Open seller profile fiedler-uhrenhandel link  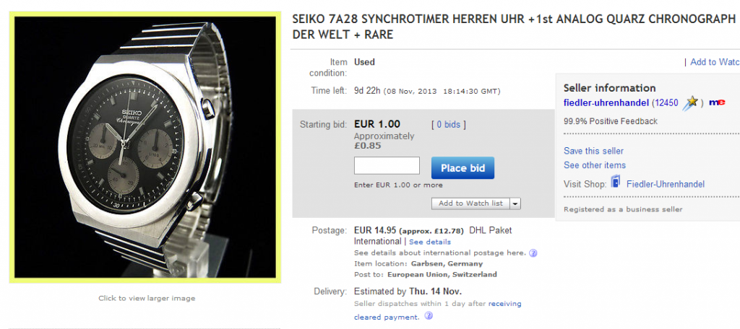pos(606,103)
